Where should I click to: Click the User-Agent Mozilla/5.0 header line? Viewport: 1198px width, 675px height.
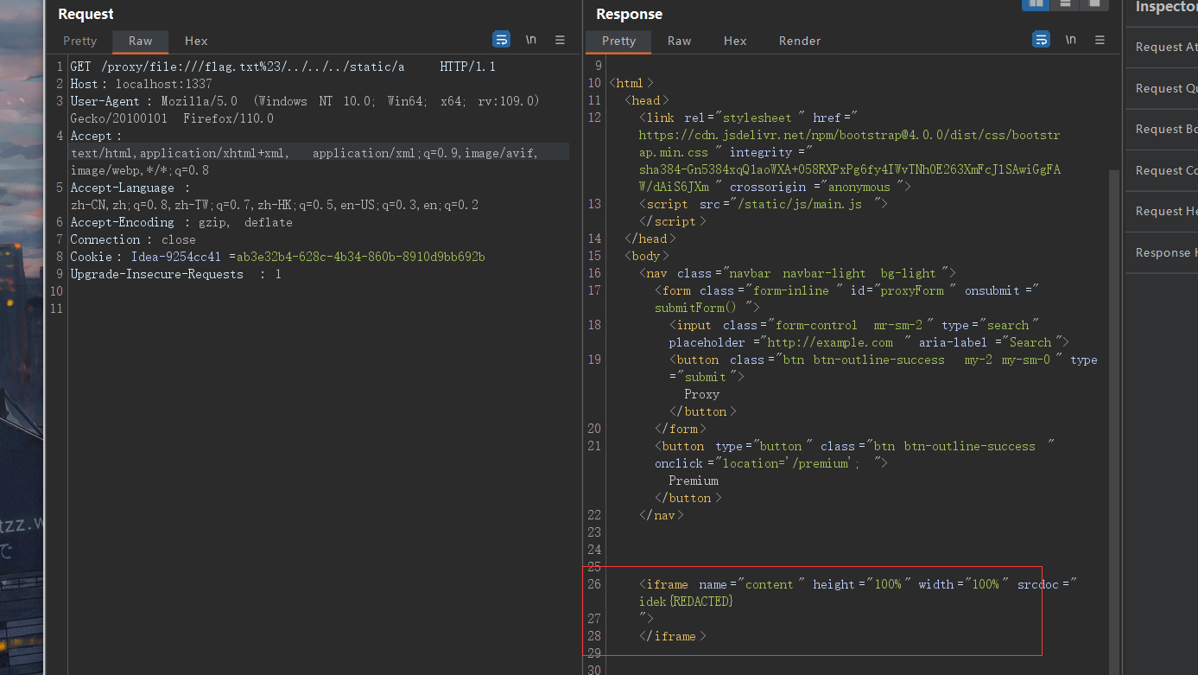coord(305,110)
